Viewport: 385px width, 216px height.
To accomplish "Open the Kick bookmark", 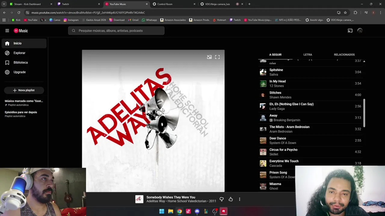I will click(16, 20).
